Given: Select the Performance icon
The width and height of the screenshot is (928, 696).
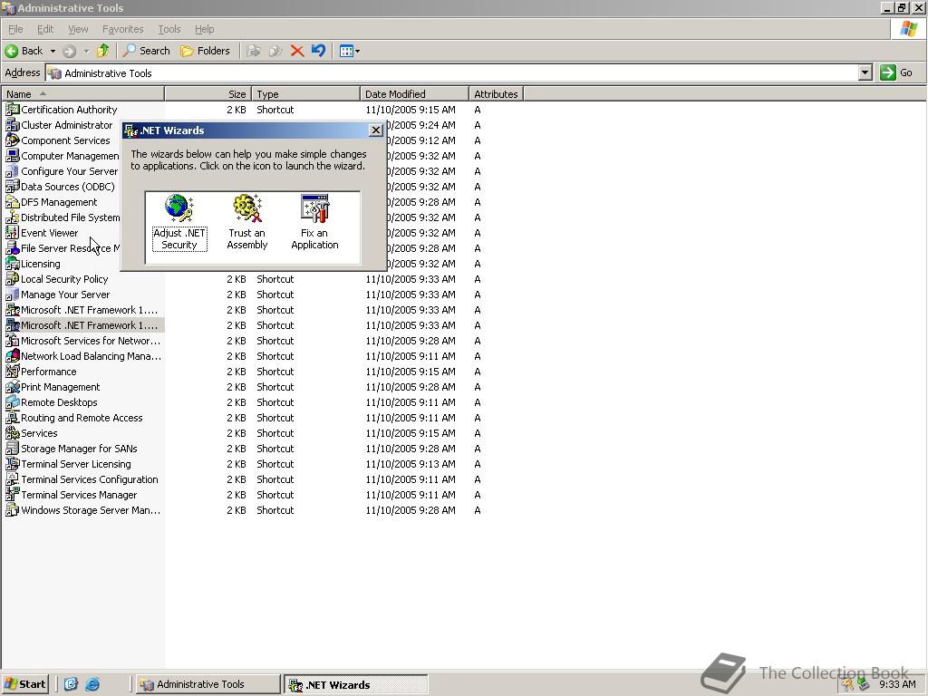Looking at the screenshot, I should point(12,371).
